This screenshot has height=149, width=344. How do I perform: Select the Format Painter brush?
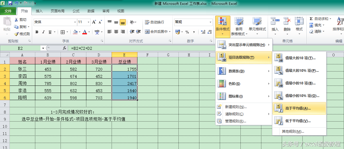tap(16, 34)
